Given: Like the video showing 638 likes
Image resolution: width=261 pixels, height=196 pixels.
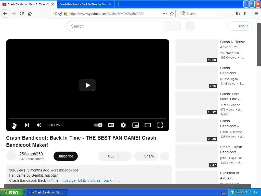Looking at the screenshot, I should pyautogui.click(x=108, y=156).
